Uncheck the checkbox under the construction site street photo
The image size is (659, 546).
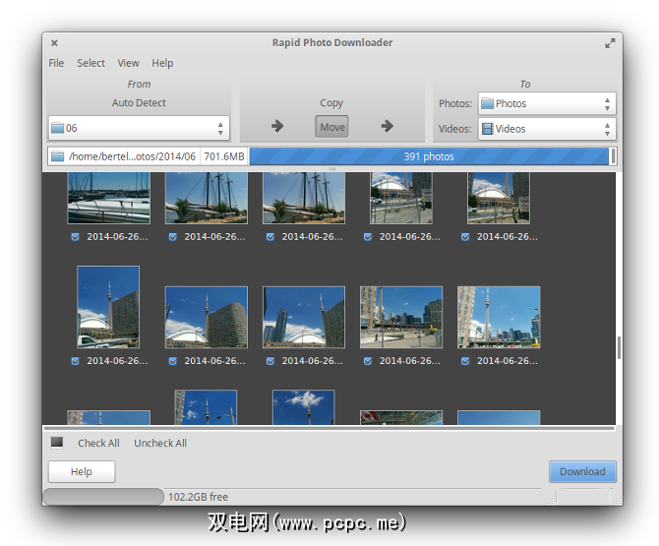tap(368, 361)
